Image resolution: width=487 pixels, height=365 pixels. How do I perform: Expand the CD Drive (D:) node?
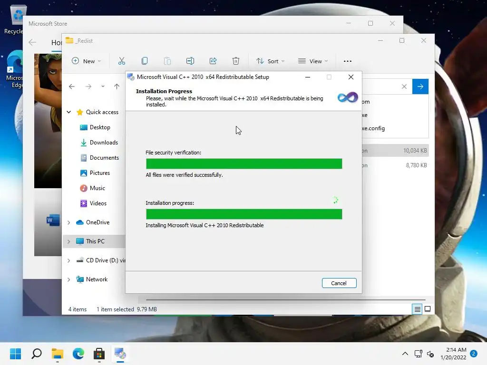[x=69, y=260]
